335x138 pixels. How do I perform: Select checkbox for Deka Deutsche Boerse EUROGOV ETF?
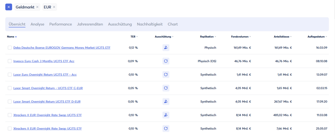click(x=10, y=48)
